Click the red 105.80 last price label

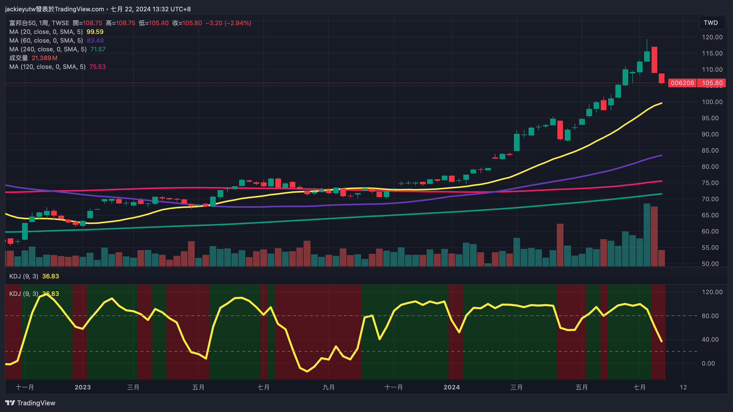[712, 83]
